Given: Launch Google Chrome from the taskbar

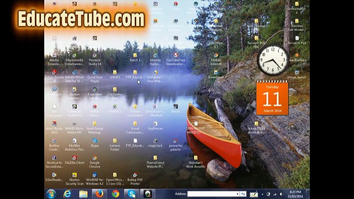Looking at the screenshot, I should (116, 194).
